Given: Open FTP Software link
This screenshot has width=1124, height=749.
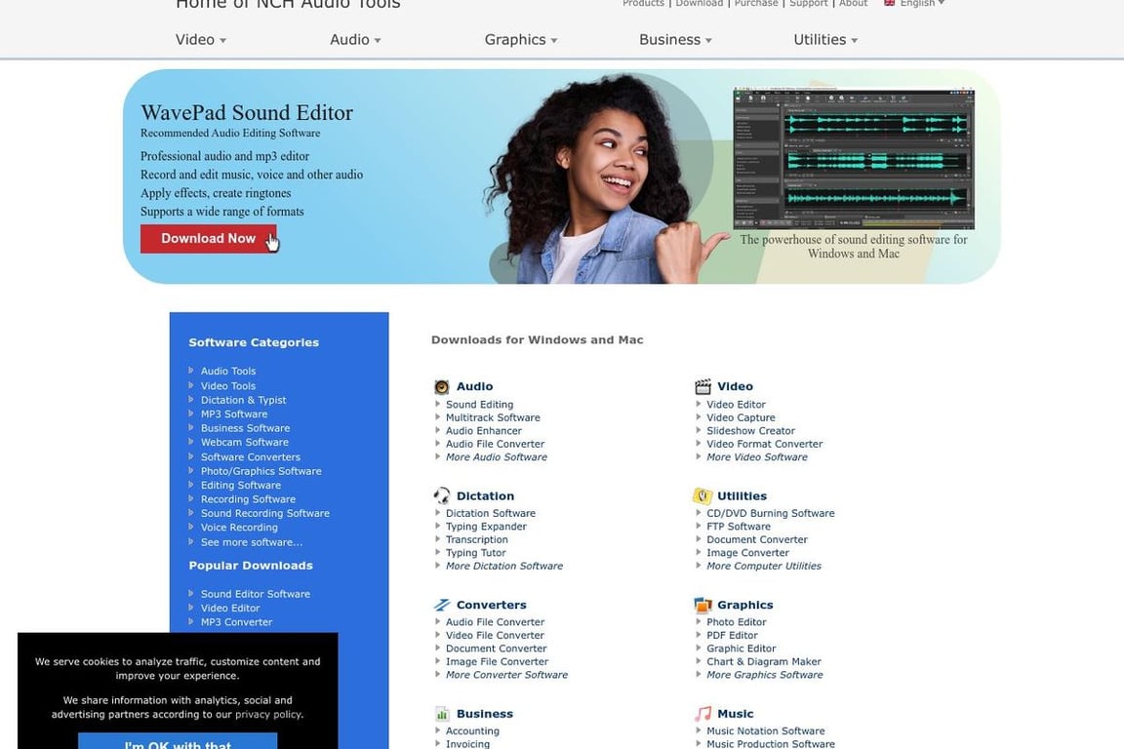Looking at the screenshot, I should click(x=739, y=527).
